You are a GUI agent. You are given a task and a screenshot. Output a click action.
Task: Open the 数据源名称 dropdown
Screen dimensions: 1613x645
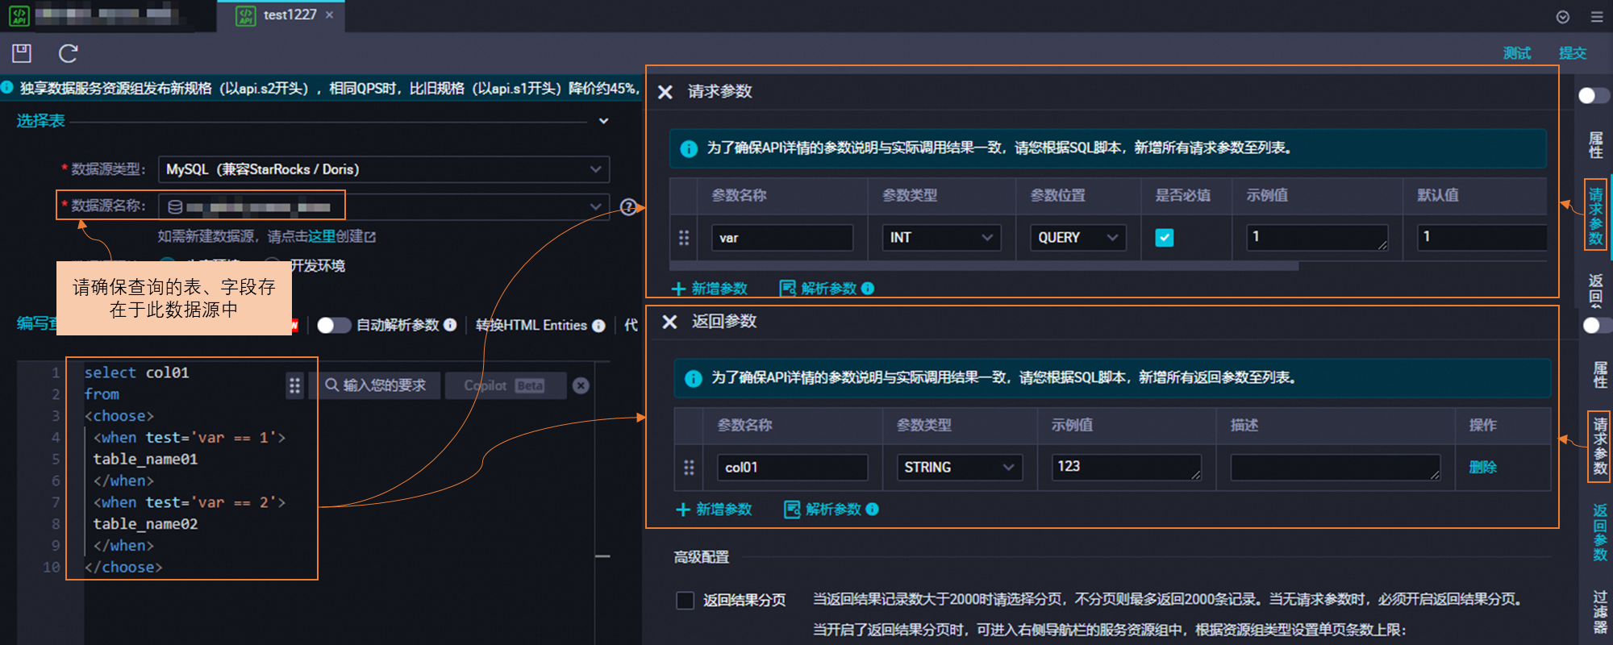[384, 206]
